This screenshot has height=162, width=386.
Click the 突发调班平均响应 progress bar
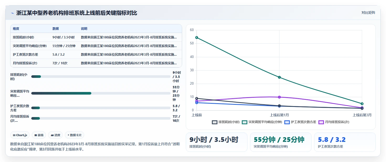pos(101,93)
